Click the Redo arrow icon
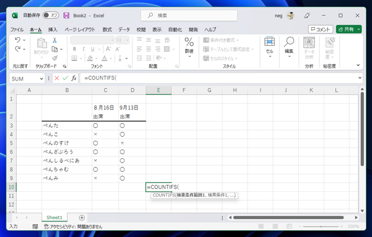Viewport: 372px width, 237px height. 17,49
